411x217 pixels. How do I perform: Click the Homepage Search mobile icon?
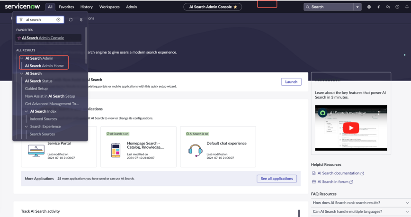pyautogui.click(x=116, y=150)
